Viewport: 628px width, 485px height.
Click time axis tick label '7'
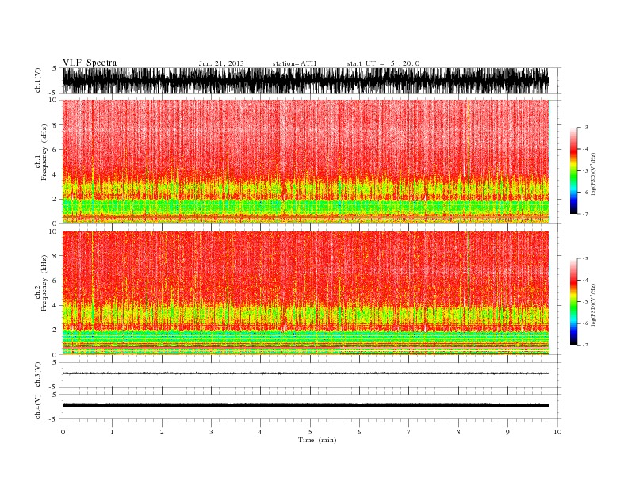click(x=409, y=432)
